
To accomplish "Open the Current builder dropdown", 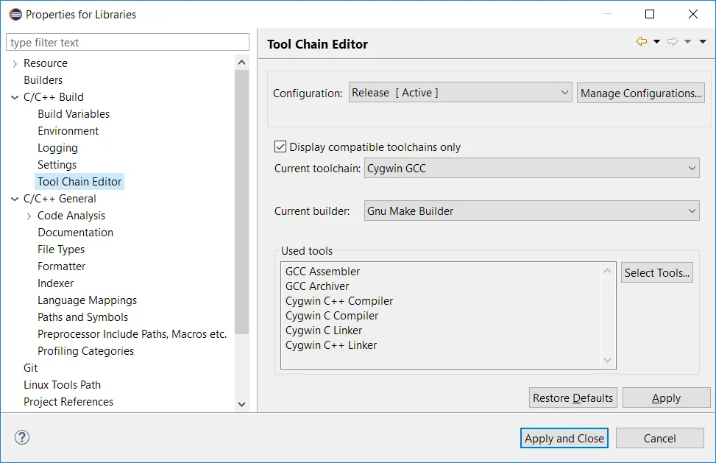I will [531, 211].
